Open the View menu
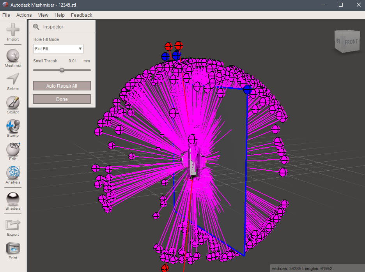365x272 pixels. [43, 15]
